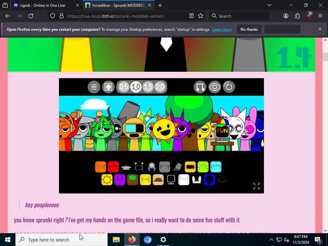Toggle the eye visibility button

coord(215,87)
